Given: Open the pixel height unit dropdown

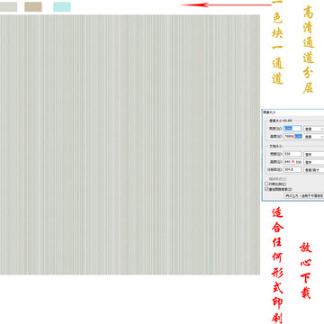Looking at the screenshot, I should tap(314, 137).
